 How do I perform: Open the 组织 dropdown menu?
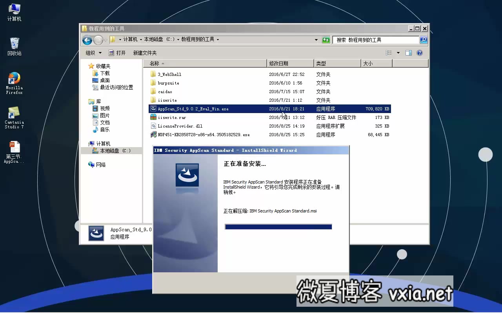(x=93, y=53)
